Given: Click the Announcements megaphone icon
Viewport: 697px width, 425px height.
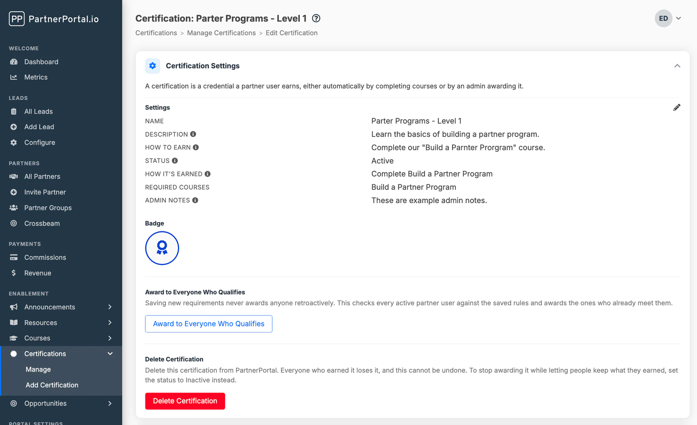Looking at the screenshot, I should [14, 307].
